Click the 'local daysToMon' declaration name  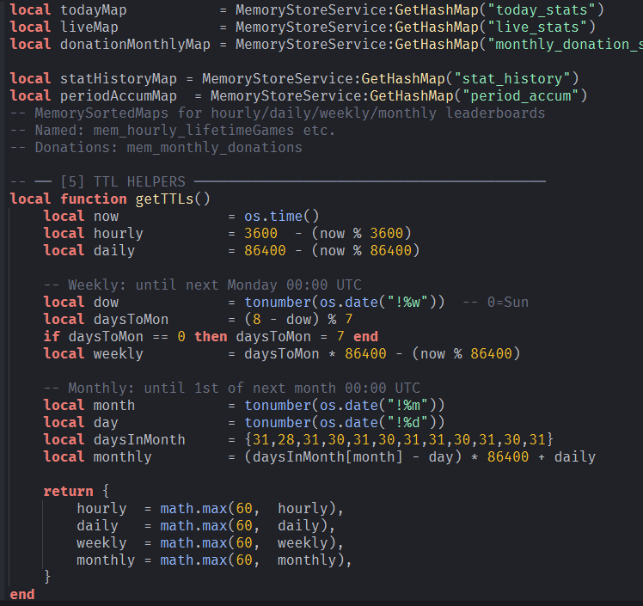pyautogui.click(x=132, y=320)
